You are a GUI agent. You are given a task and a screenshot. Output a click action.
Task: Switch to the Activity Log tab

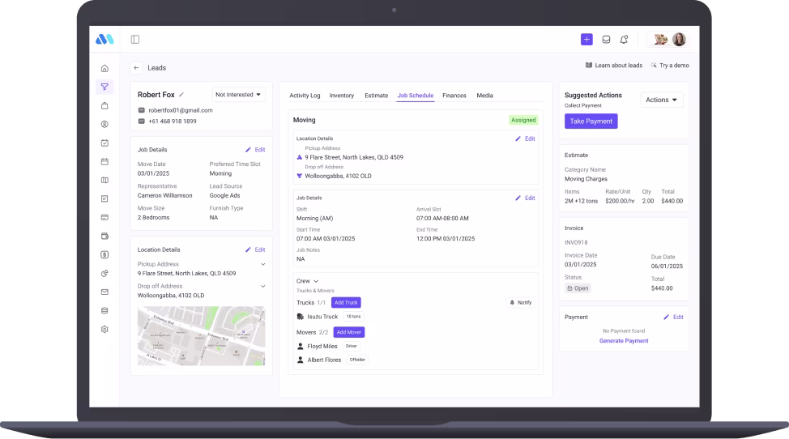(305, 96)
